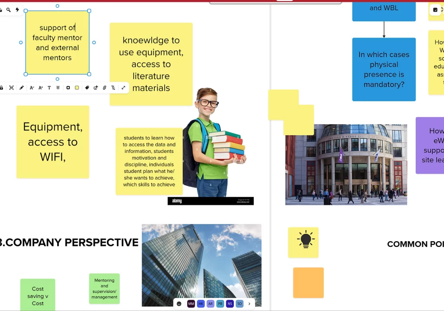The image size is (444, 311).
Task: Select the NS collaborator avatar
Action: click(230, 304)
